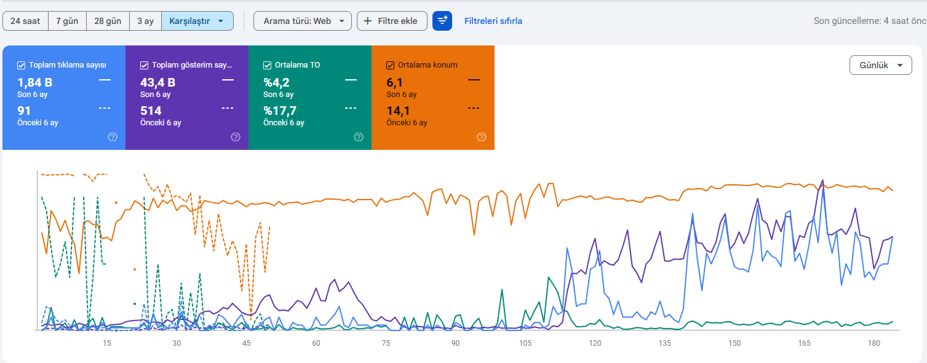Click help icon on Ortalama konum card
Viewport: 927px width, 363px height.
(482, 137)
